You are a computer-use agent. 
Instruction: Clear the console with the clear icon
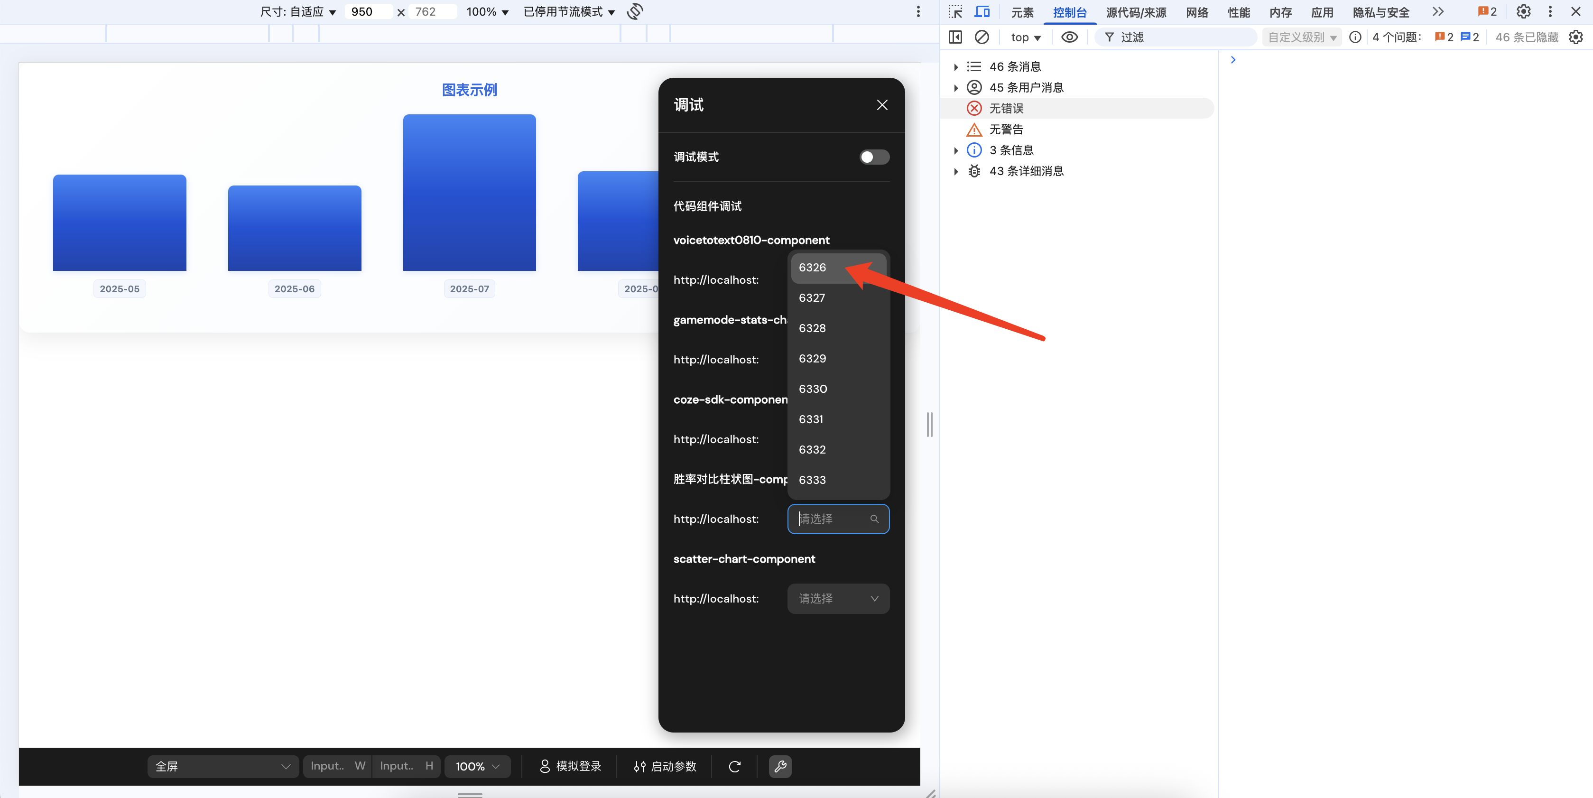point(982,37)
